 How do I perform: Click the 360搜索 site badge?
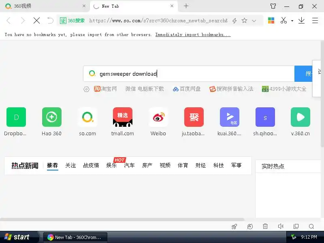[72, 21]
